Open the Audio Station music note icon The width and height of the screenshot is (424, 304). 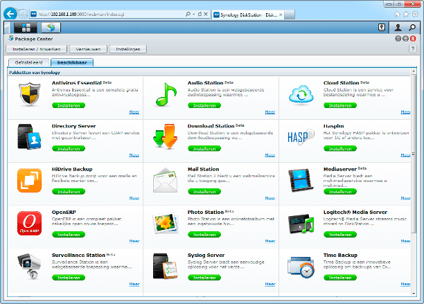(166, 94)
